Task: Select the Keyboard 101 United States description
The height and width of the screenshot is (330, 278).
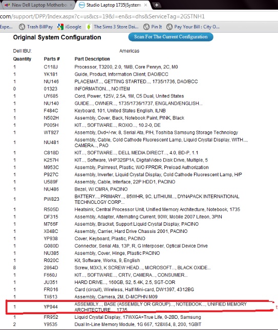Action: pyautogui.click(x=120, y=111)
